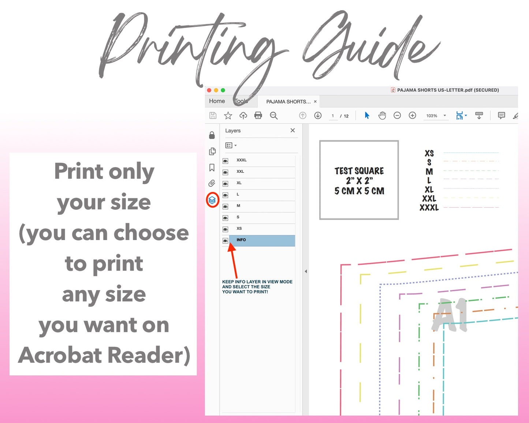The width and height of the screenshot is (529, 423).
Task: Toggle the INFO layer eye icon
Action: click(x=226, y=241)
